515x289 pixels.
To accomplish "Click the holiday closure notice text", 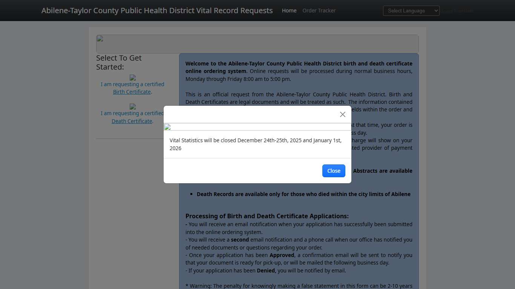I will point(255,144).
